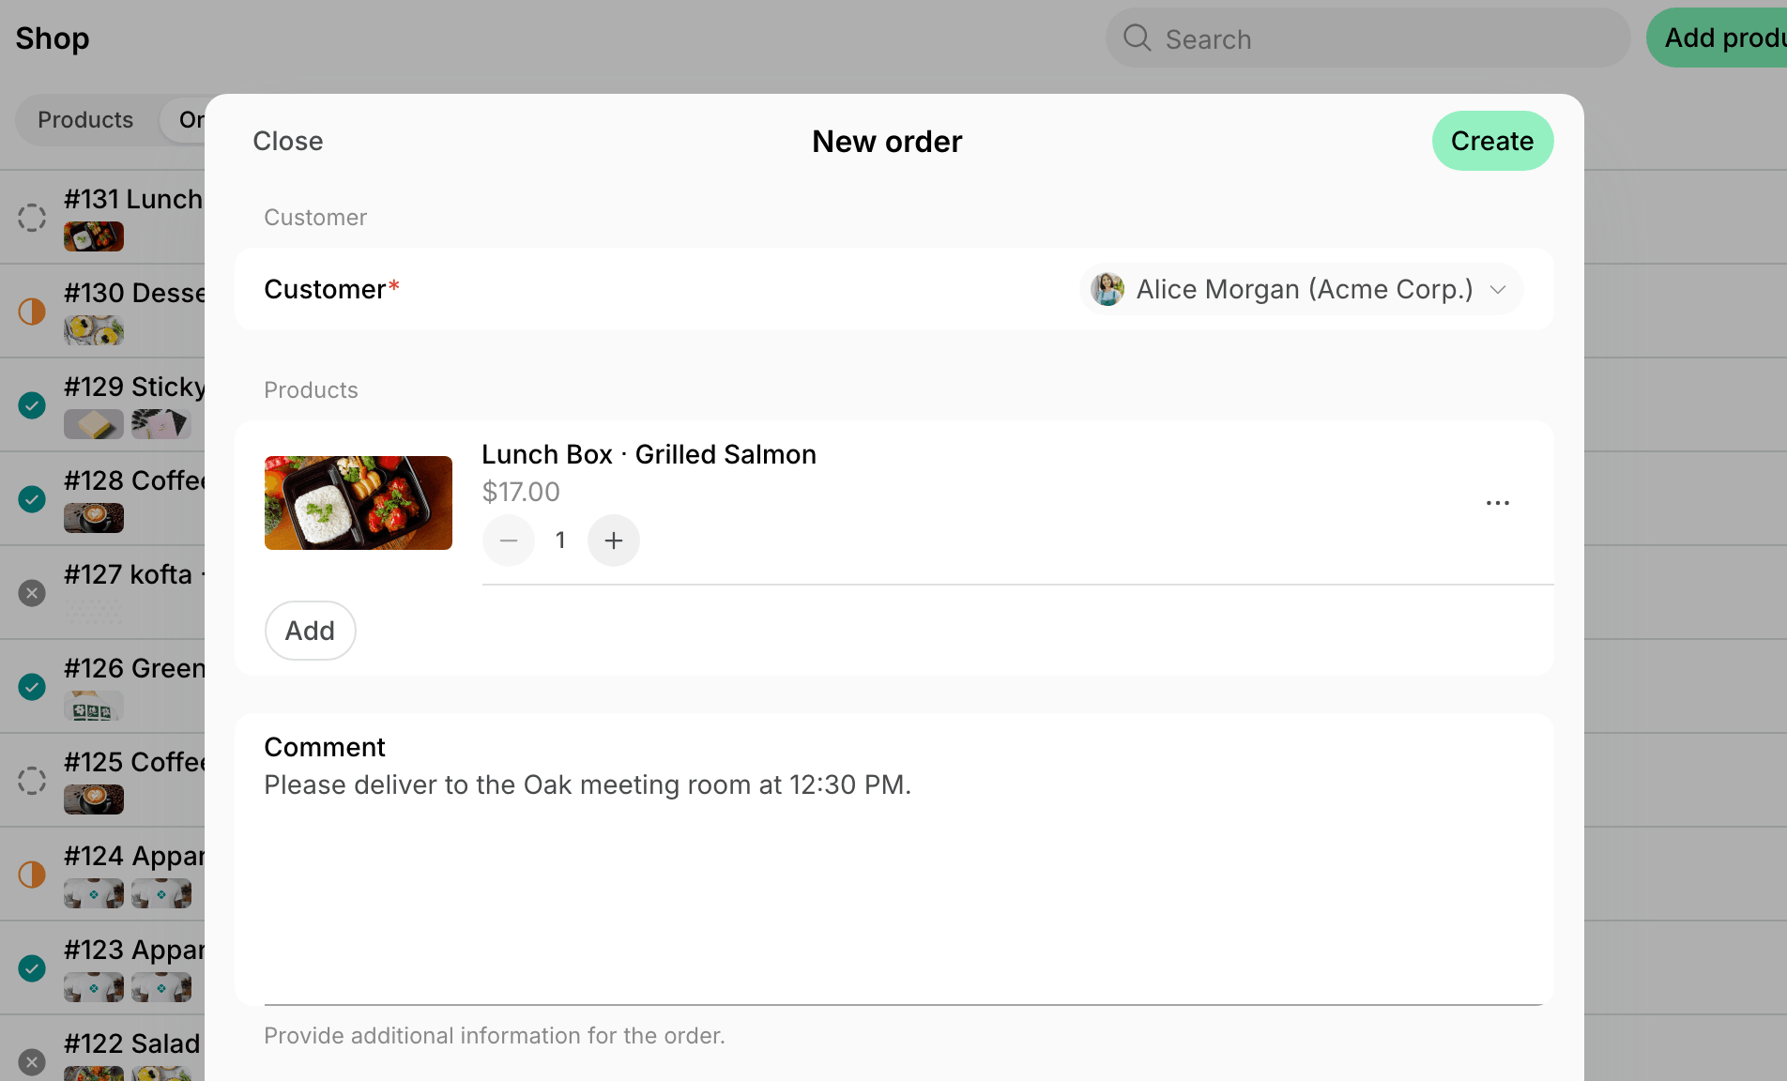Expand the Customer dropdown chevron

[1498, 290]
